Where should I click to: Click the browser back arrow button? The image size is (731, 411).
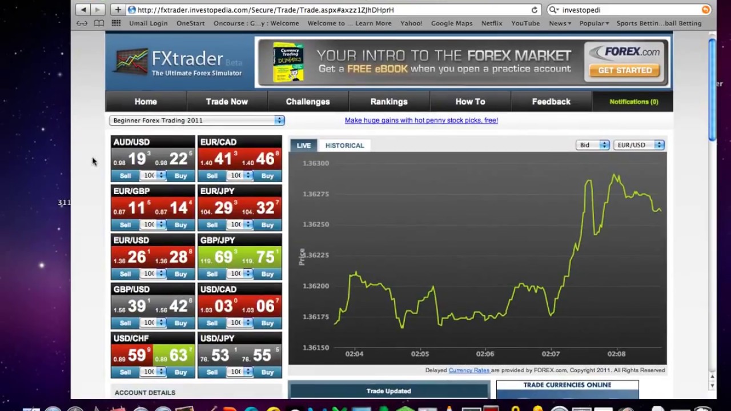[83, 10]
